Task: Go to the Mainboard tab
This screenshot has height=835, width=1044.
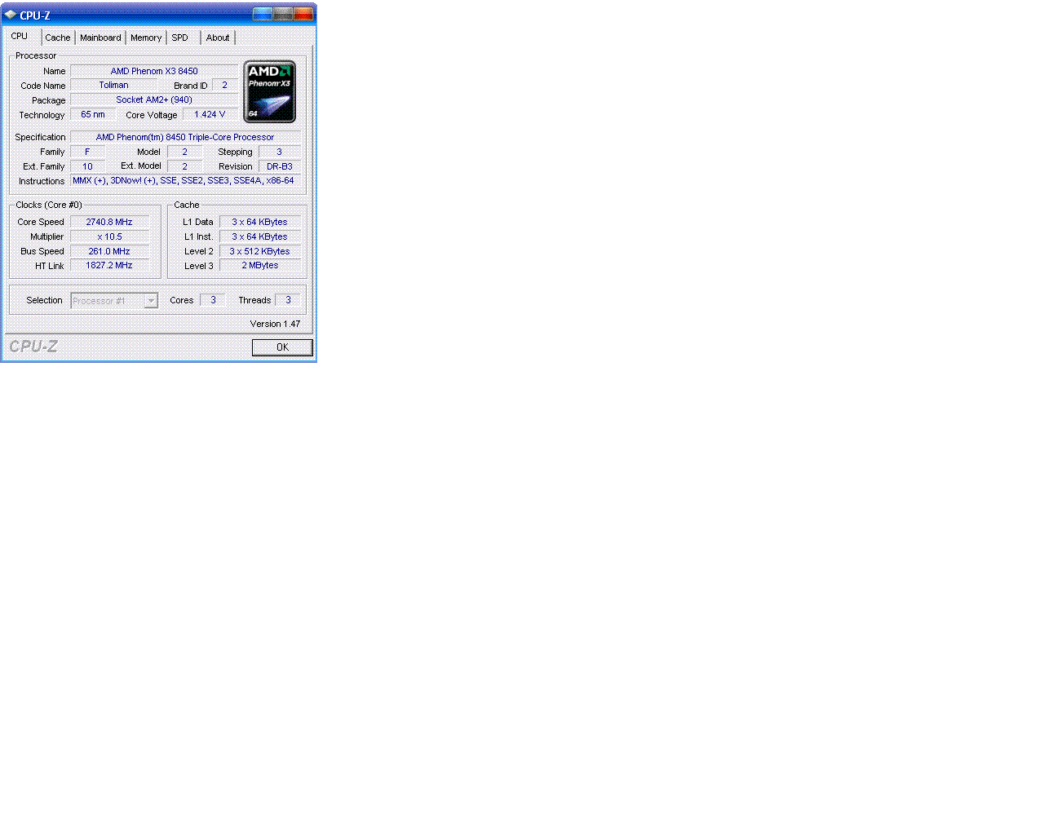Action: coord(100,38)
